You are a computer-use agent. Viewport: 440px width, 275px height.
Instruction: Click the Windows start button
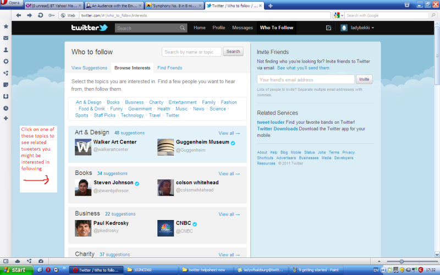16,270
